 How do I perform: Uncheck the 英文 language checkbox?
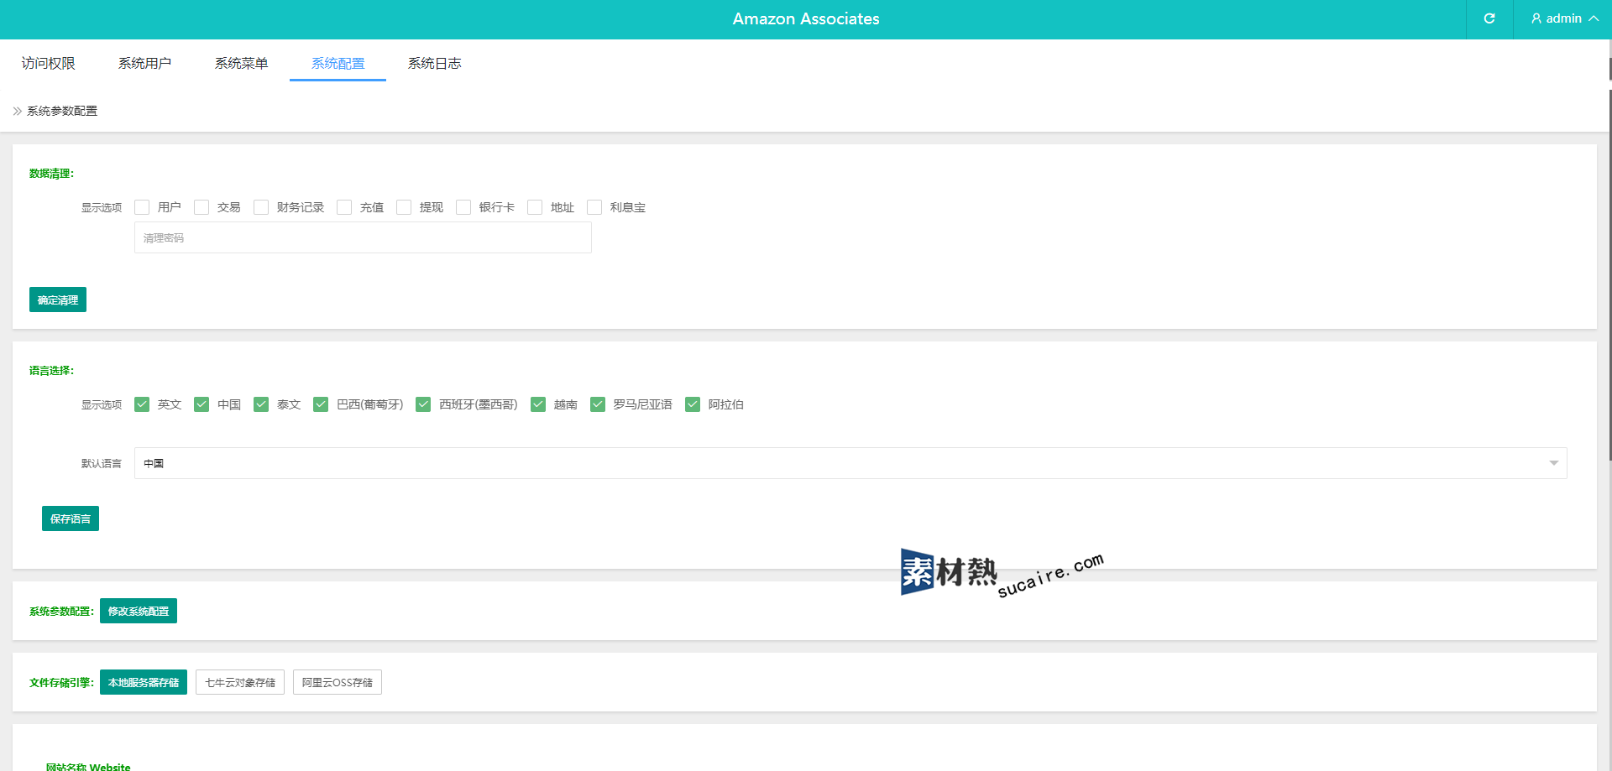pyautogui.click(x=142, y=404)
